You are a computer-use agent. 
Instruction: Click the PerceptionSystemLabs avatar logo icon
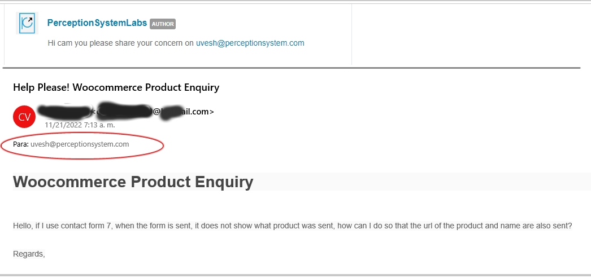coord(27,23)
